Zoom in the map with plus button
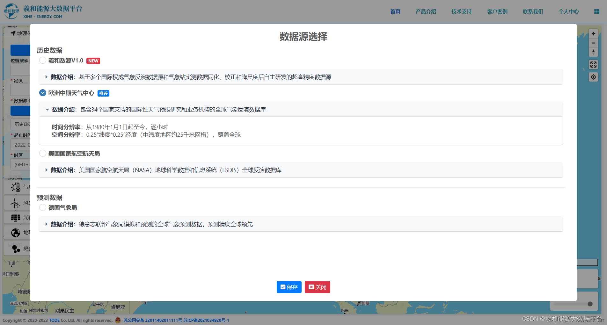The width and height of the screenshot is (607, 325). 593,34
